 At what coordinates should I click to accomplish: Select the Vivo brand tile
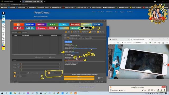click(x=64, y=25)
